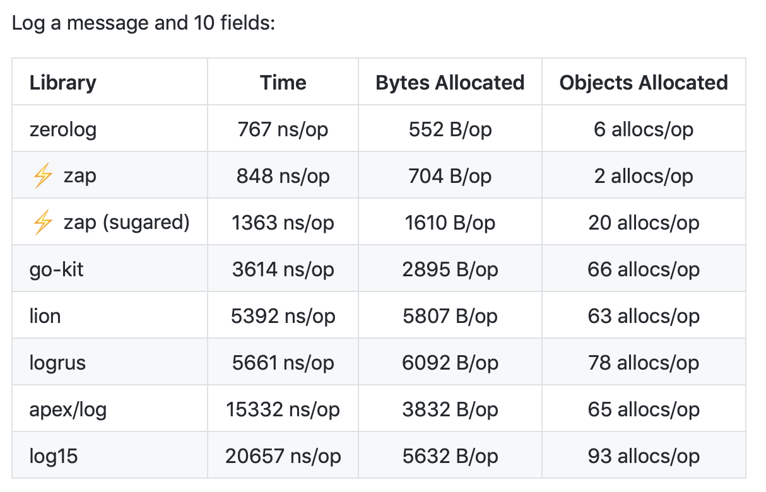This screenshot has height=492, width=766.
Task: Select the 93 allocs/op cell
Action: click(x=644, y=456)
